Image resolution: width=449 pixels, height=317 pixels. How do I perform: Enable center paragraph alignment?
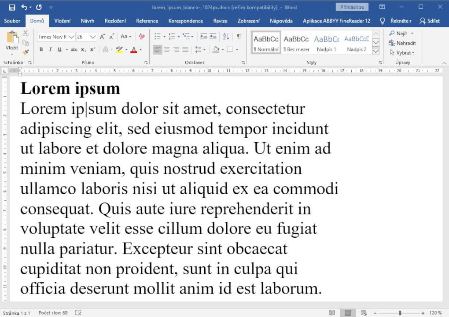coord(168,49)
